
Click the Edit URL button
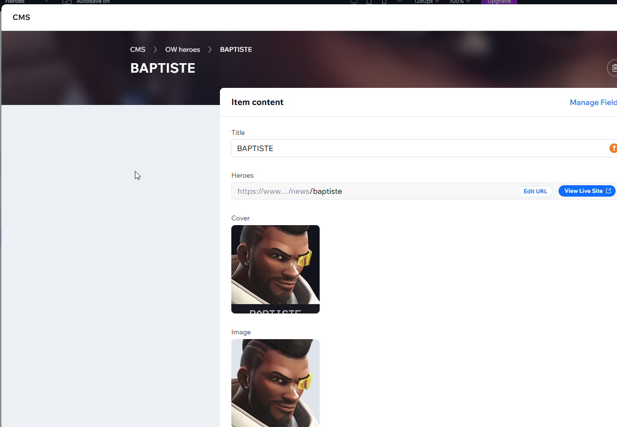point(535,191)
